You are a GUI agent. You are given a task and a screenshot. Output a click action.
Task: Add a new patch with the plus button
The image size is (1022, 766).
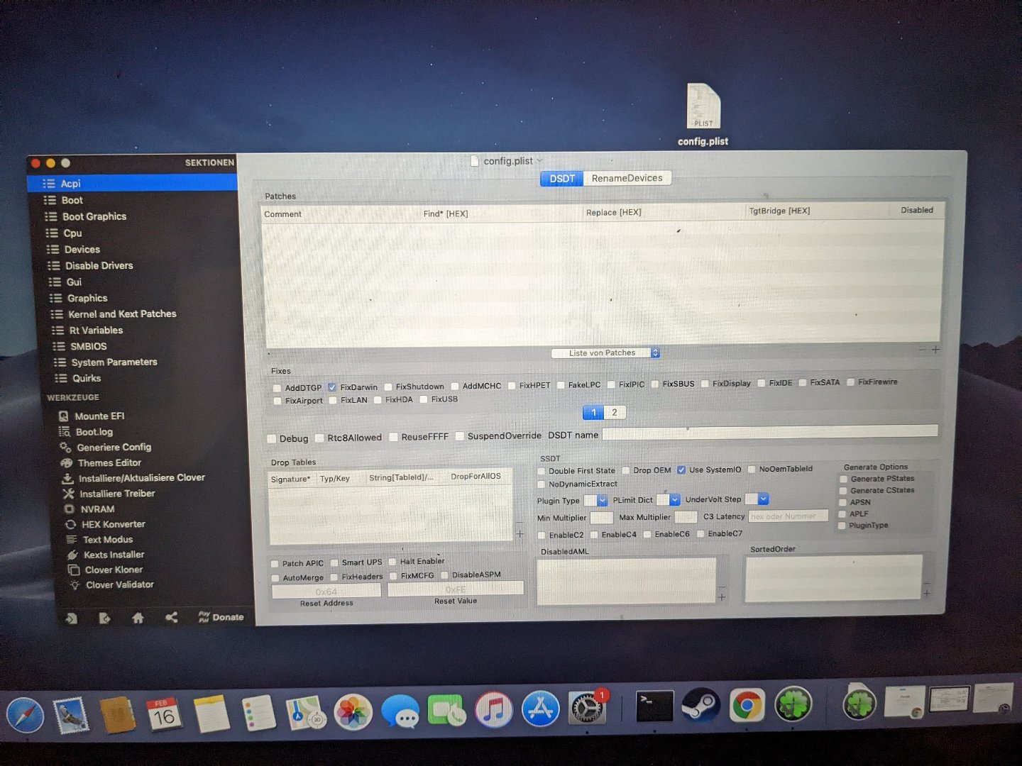pos(935,350)
